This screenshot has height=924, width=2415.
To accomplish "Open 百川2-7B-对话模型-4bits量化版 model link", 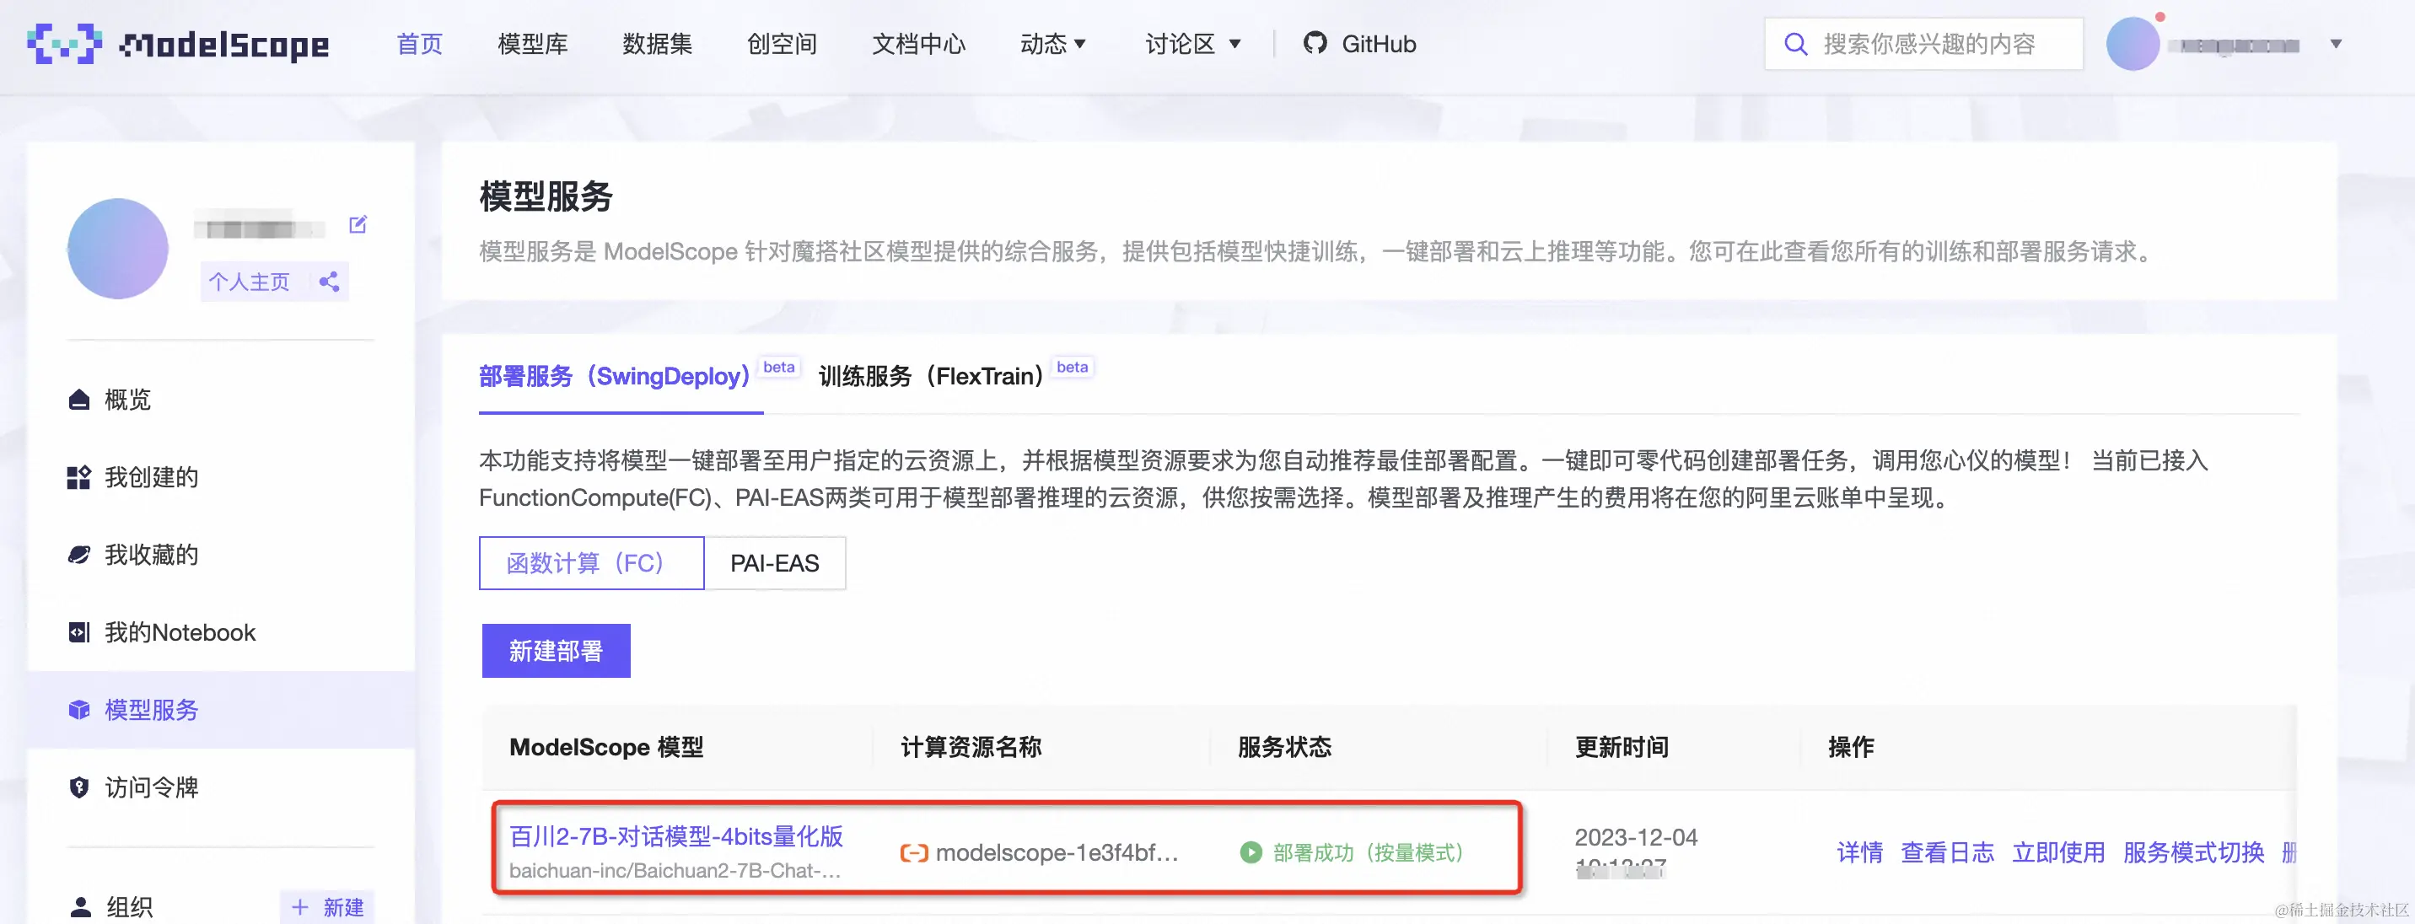I will 676,836.
